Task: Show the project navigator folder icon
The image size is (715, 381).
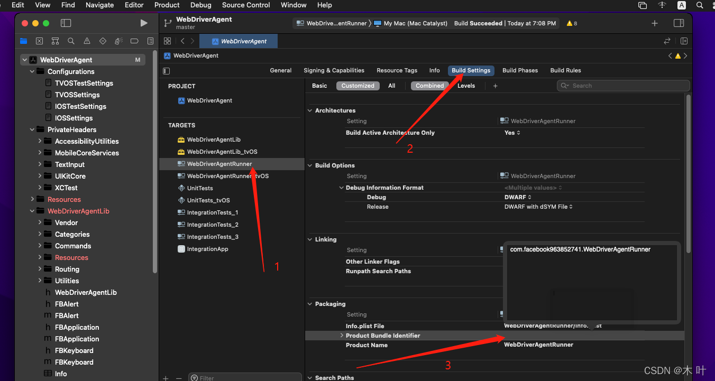Action: (x=23, y=41)
